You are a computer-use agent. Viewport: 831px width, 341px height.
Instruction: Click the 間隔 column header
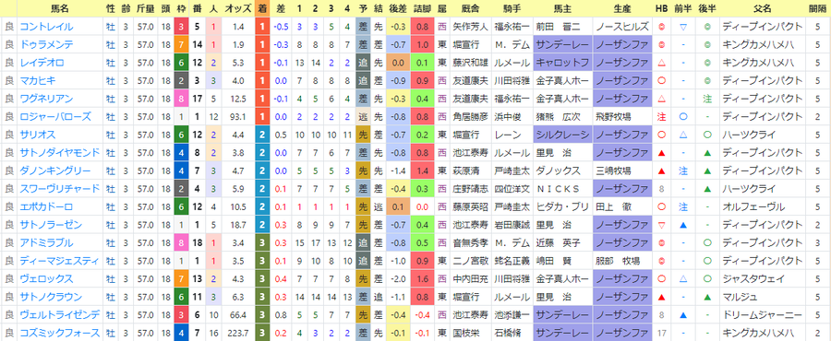click(817, 8)
